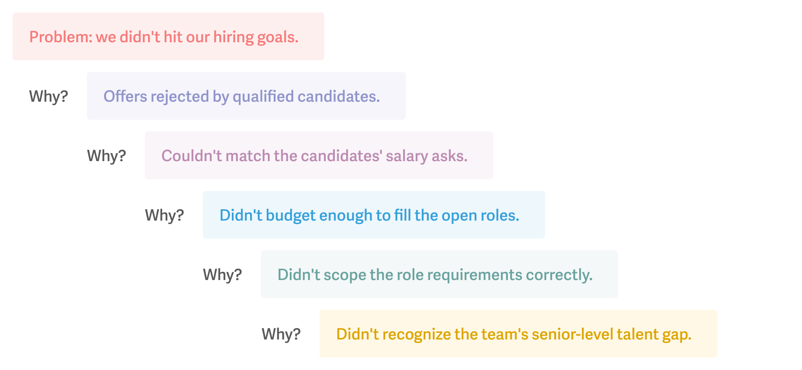Screen dimensions: 802x370
Task: Click the 'Why?' label beside salary asks box
Action: pos(107,156)
